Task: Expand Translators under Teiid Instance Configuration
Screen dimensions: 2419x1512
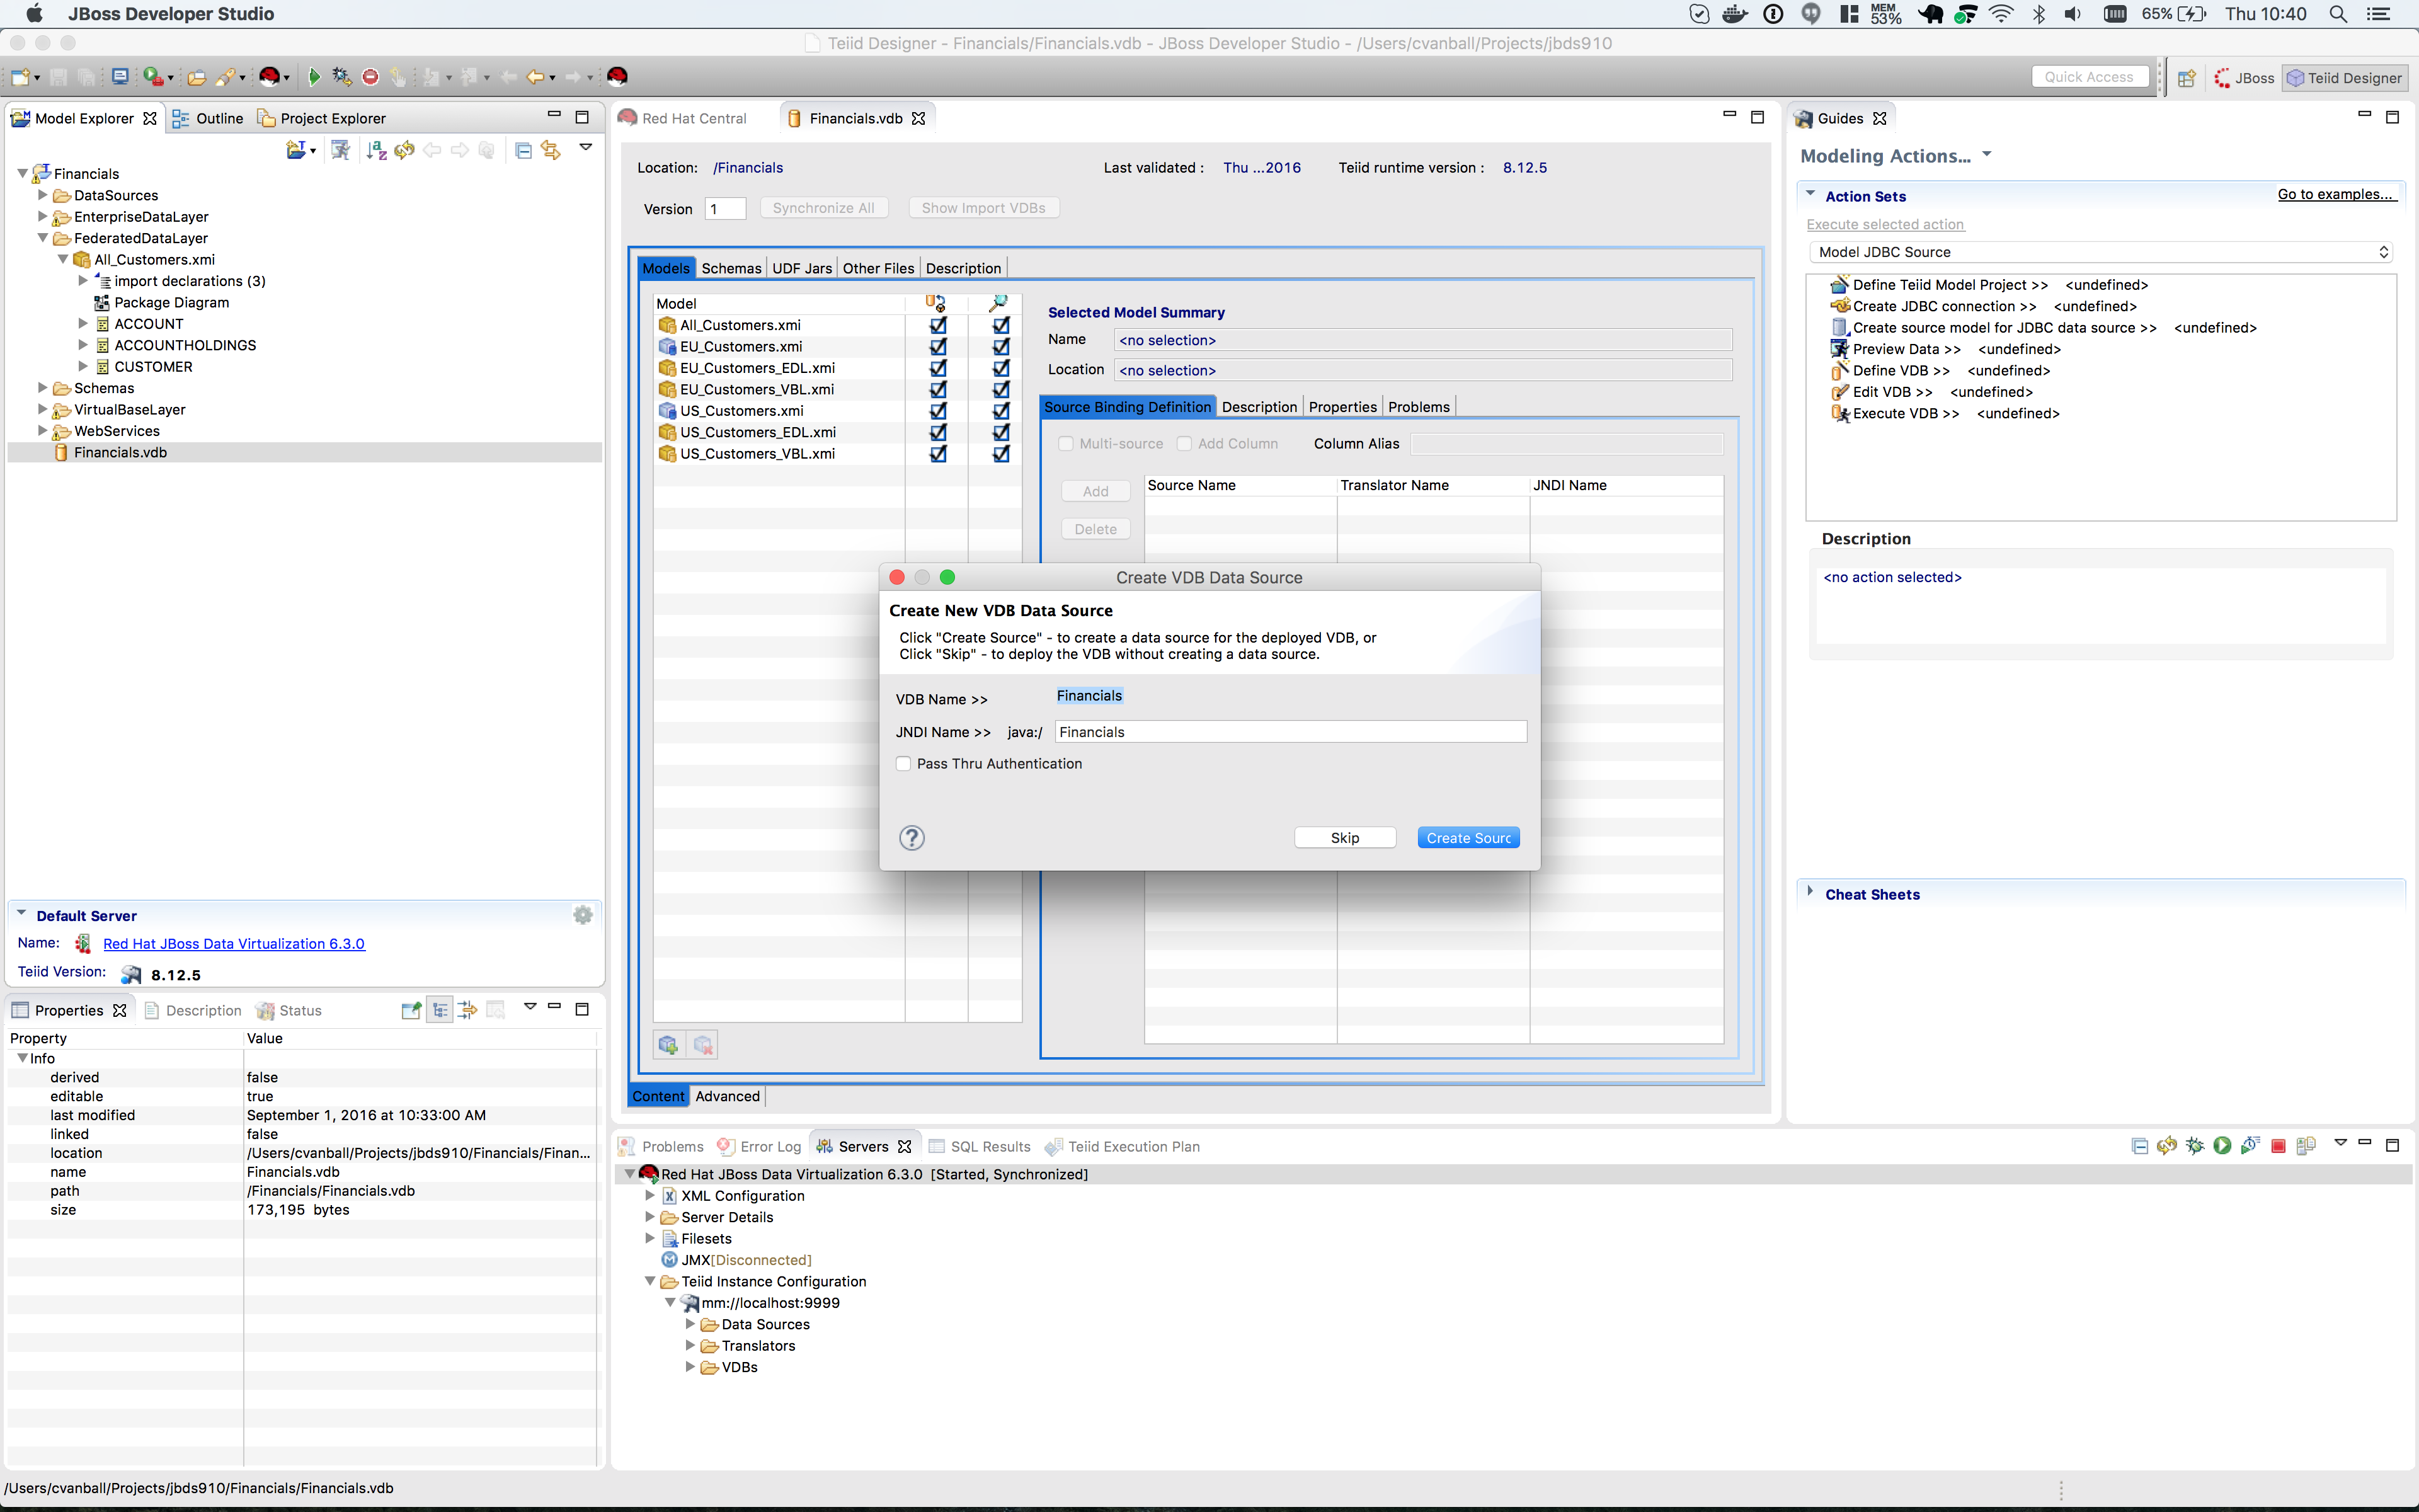Action: [x=690, y=1345]
